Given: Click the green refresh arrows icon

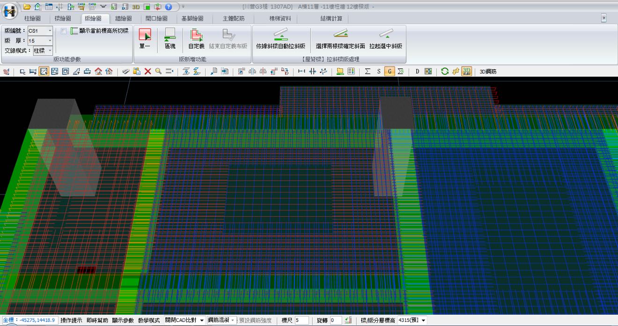Looking at the screenshot, I should point(444,71).
